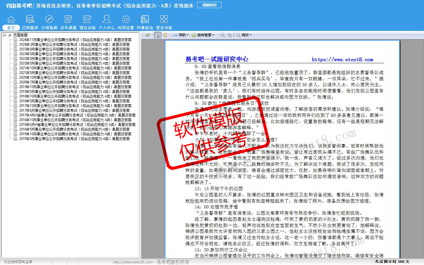The image size is (424, 265).
Task: Open the 2024年11月 exam paper in the tree
Action: pyautogui.click(x=75, y=40)
